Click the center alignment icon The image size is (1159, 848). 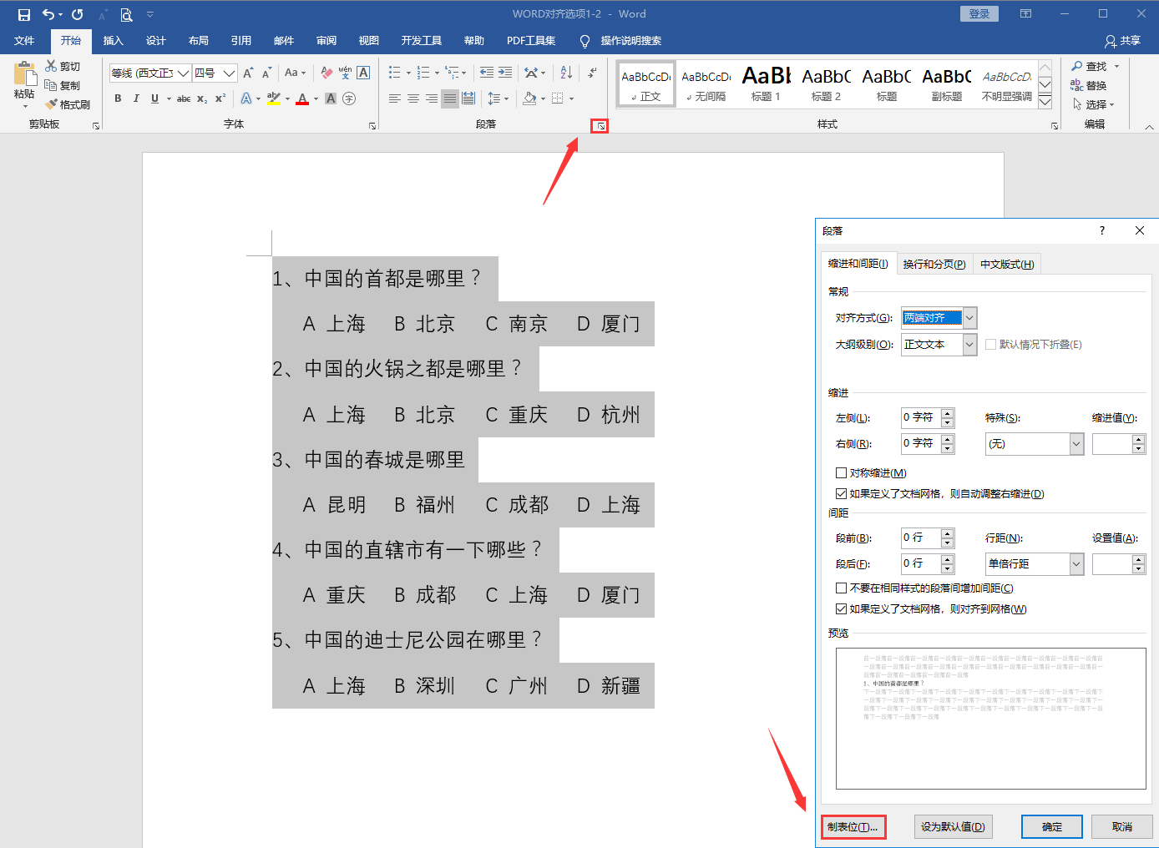click(413, 98)
